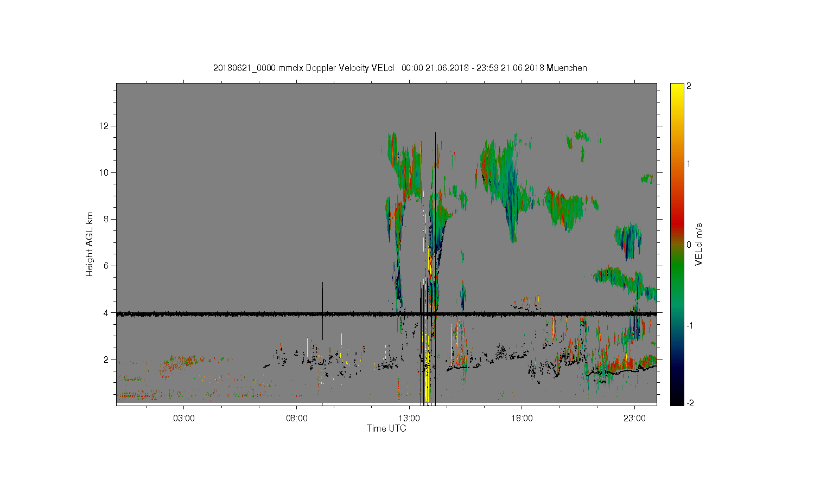
Task: Click the velocity colorbar gradient
Action: pyautogui.click(x=677, y=244)
